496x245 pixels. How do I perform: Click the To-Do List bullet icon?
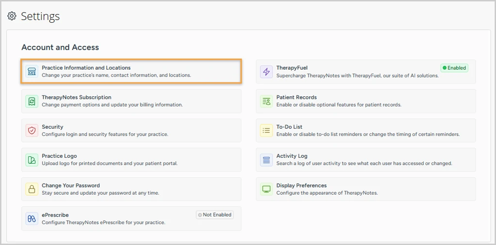coord(266,131)
